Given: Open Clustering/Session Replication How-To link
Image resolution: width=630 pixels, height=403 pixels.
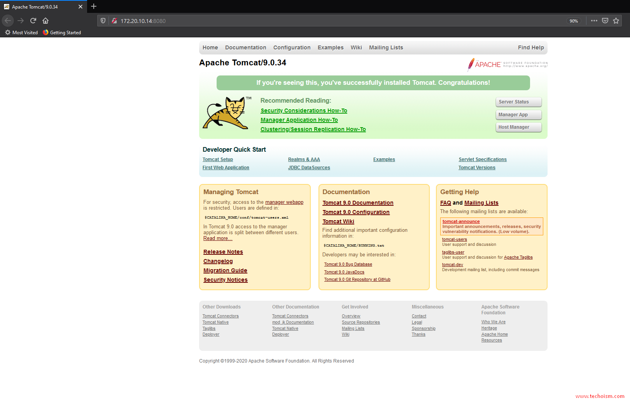Looking at the screenshot, I should point(313,130).
